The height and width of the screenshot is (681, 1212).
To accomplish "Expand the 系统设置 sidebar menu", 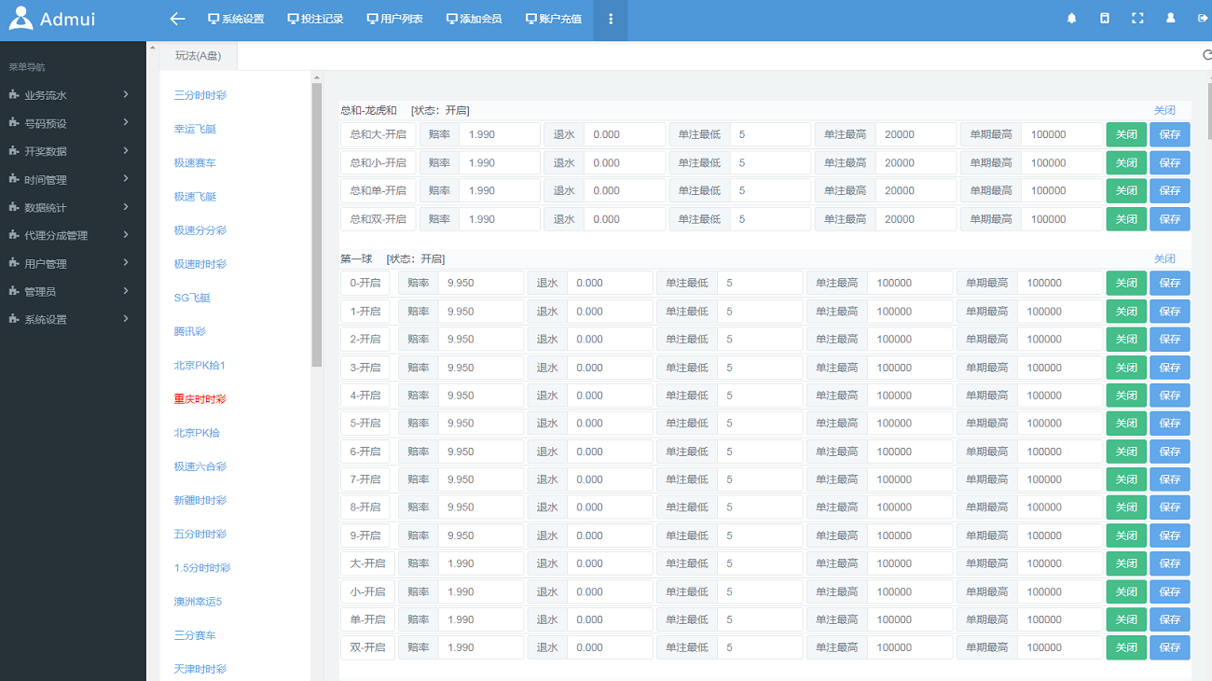I will [65, 319].
